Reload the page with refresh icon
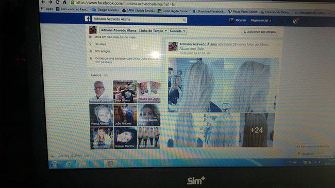The height and width of the screenshot is (188, 335). pos(57,2)
